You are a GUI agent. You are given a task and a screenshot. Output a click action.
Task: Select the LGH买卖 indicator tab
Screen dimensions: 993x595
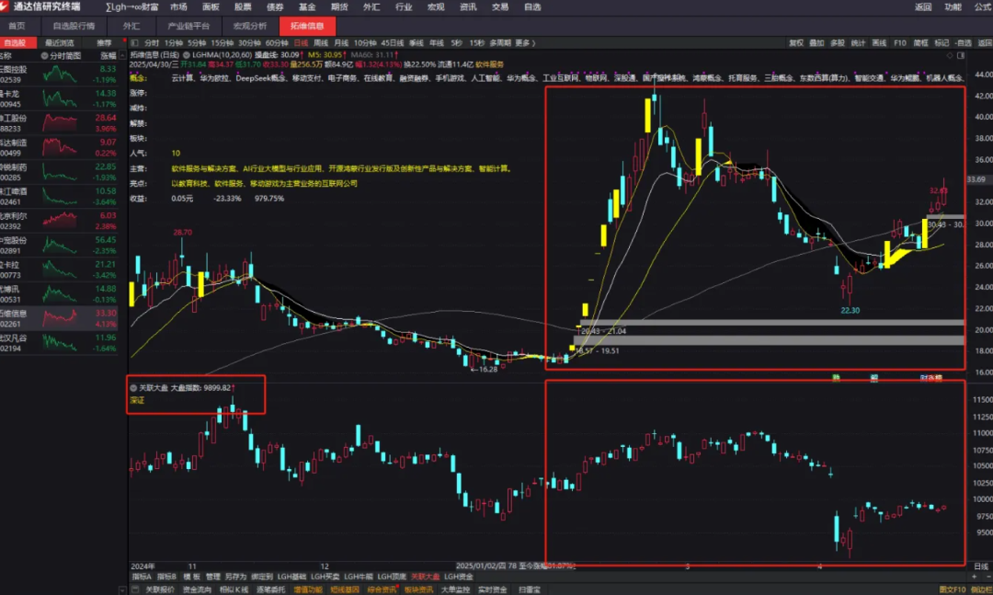[x=325, y=577]
